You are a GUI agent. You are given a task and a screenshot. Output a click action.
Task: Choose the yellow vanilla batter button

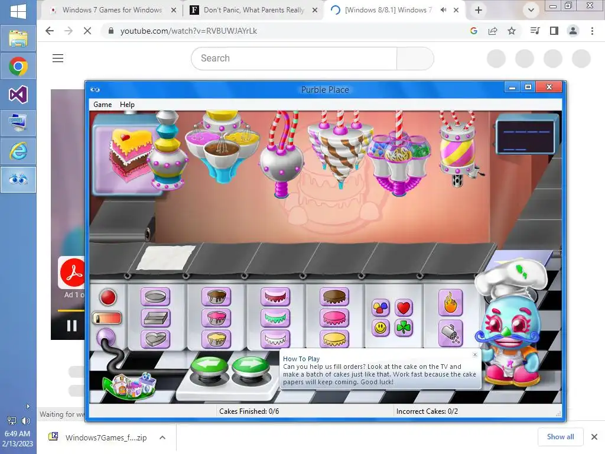click(x=216, y=339)
